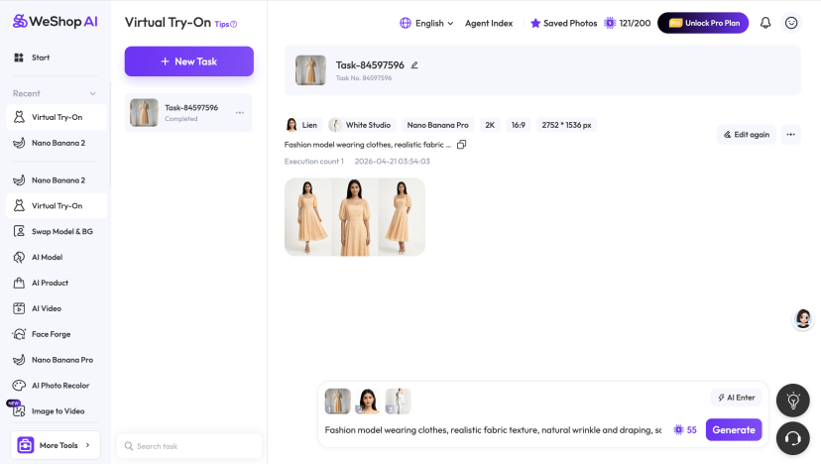Image resolution: width=821 pixels, height=464 pixels.
Task: Go to the Start page
Action: click(41, 58)
